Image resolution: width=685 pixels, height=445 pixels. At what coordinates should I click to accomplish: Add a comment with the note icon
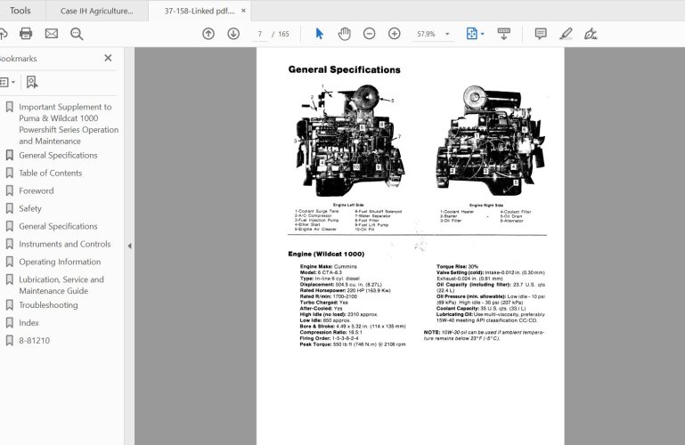(x=541, y=34)
